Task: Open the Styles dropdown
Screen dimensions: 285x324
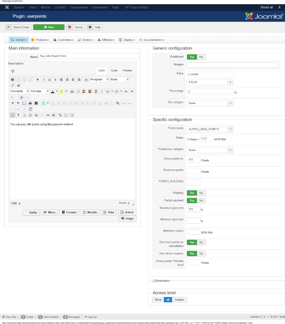Action: coord(120,79)
